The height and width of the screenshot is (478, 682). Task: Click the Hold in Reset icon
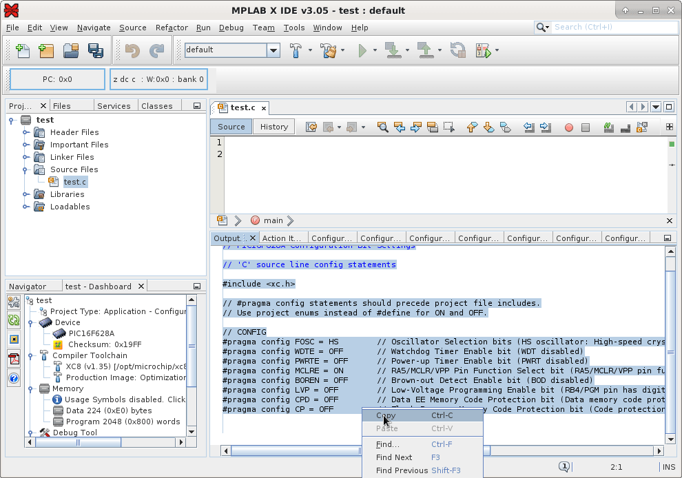pyautogui.click(x=458, y=50)
